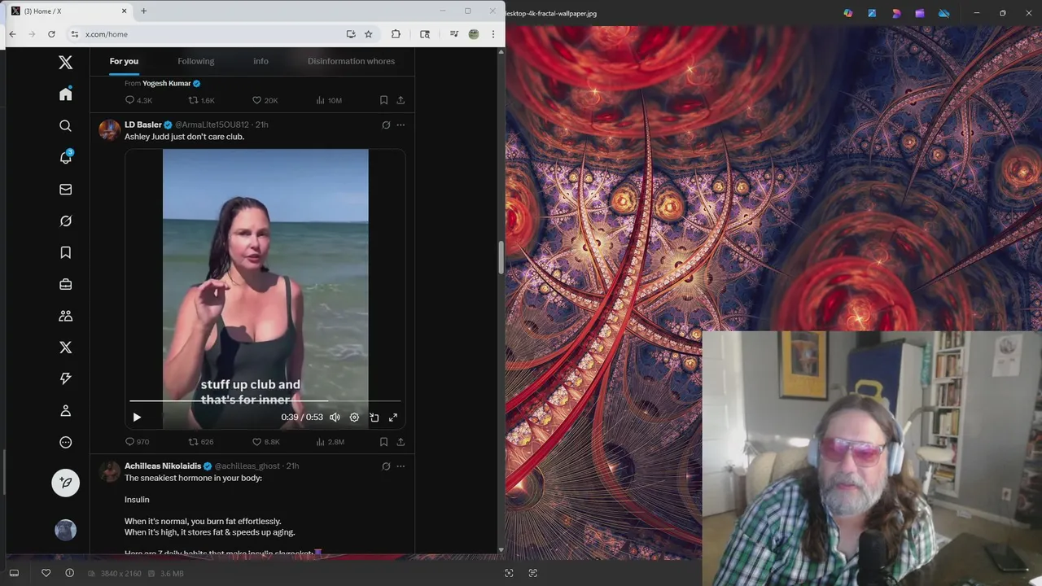1042x586 pixels.
Task: Bookmark this page with star icon
Action: click(x=369, y=34)
